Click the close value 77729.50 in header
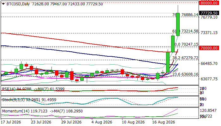Image resolution: width=221 pixels, height=126 pixels. tap(94, 4)
